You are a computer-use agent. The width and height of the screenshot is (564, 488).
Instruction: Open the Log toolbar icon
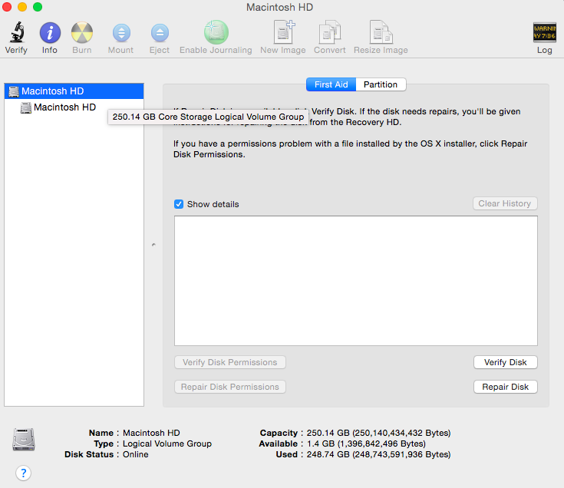544,32
